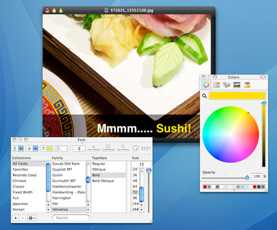Screen dimensions: 277x230
Task: Click the Add collection plus button
Action: [16, 218]
